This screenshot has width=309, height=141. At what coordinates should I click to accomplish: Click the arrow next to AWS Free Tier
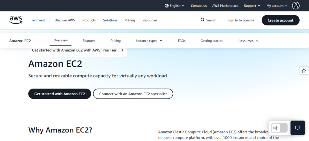point(121,50)
